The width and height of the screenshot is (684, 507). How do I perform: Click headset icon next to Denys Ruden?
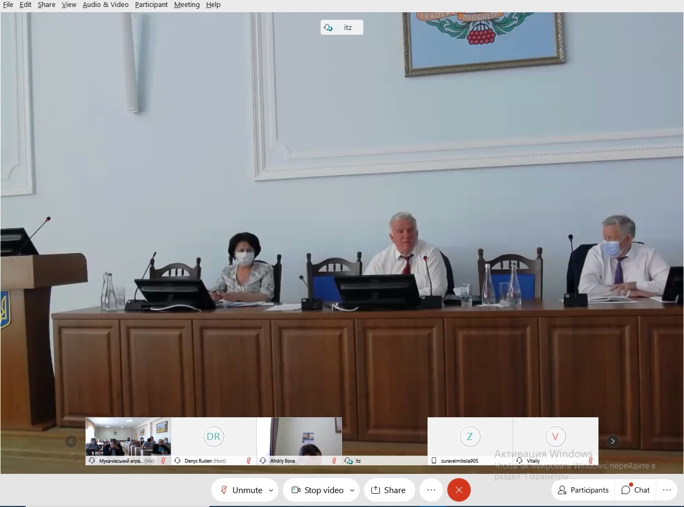[177, 461]
